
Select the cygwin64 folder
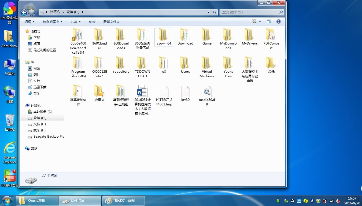[164, 37]
